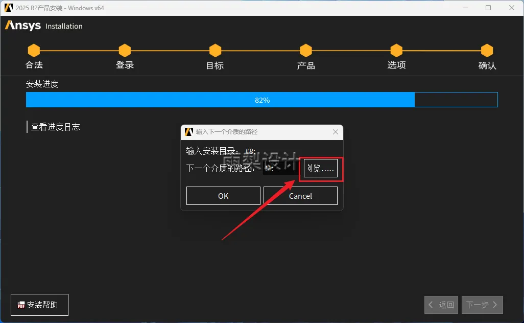Select the 目标 step hexagon
The width and height of the screenshot is (524, 323).
(215, 51)
